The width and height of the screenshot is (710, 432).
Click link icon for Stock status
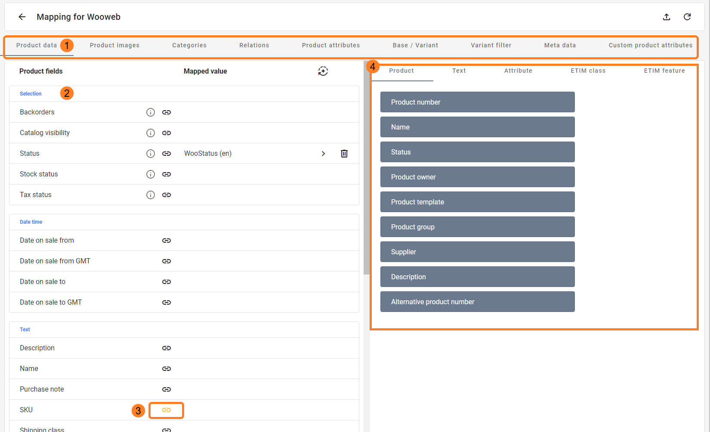pyautogui.click(x=167, y=174)
